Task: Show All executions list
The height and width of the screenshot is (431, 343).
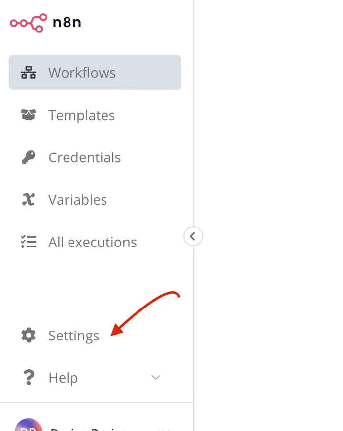Action: [x=92, y=242]
